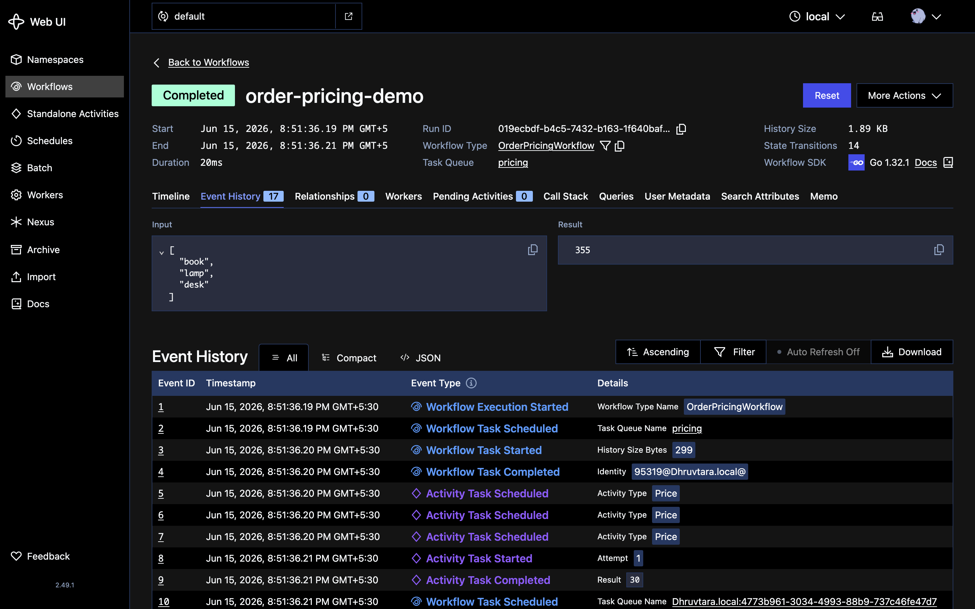Screen dimensions: 975x609
Task: Open event ID 5
Action: pos(161,493)
